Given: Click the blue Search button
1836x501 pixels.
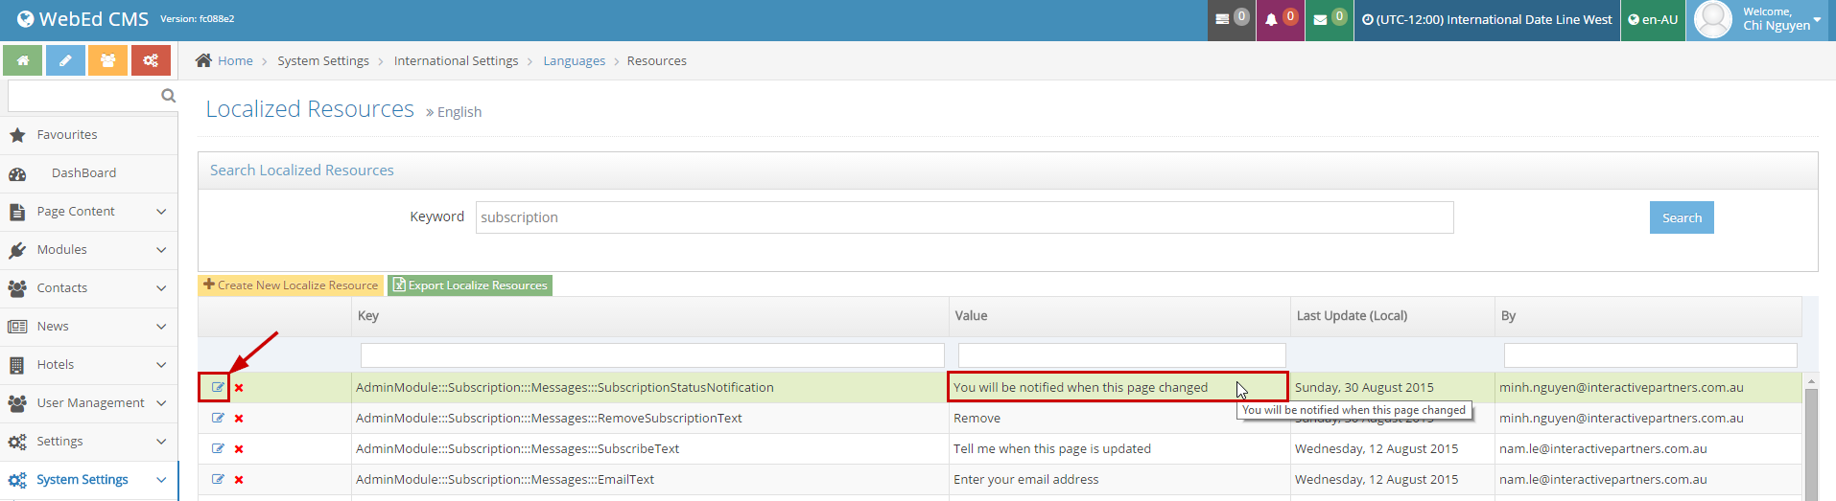Looking at the screenshot, I should (x=1681, y=217).
